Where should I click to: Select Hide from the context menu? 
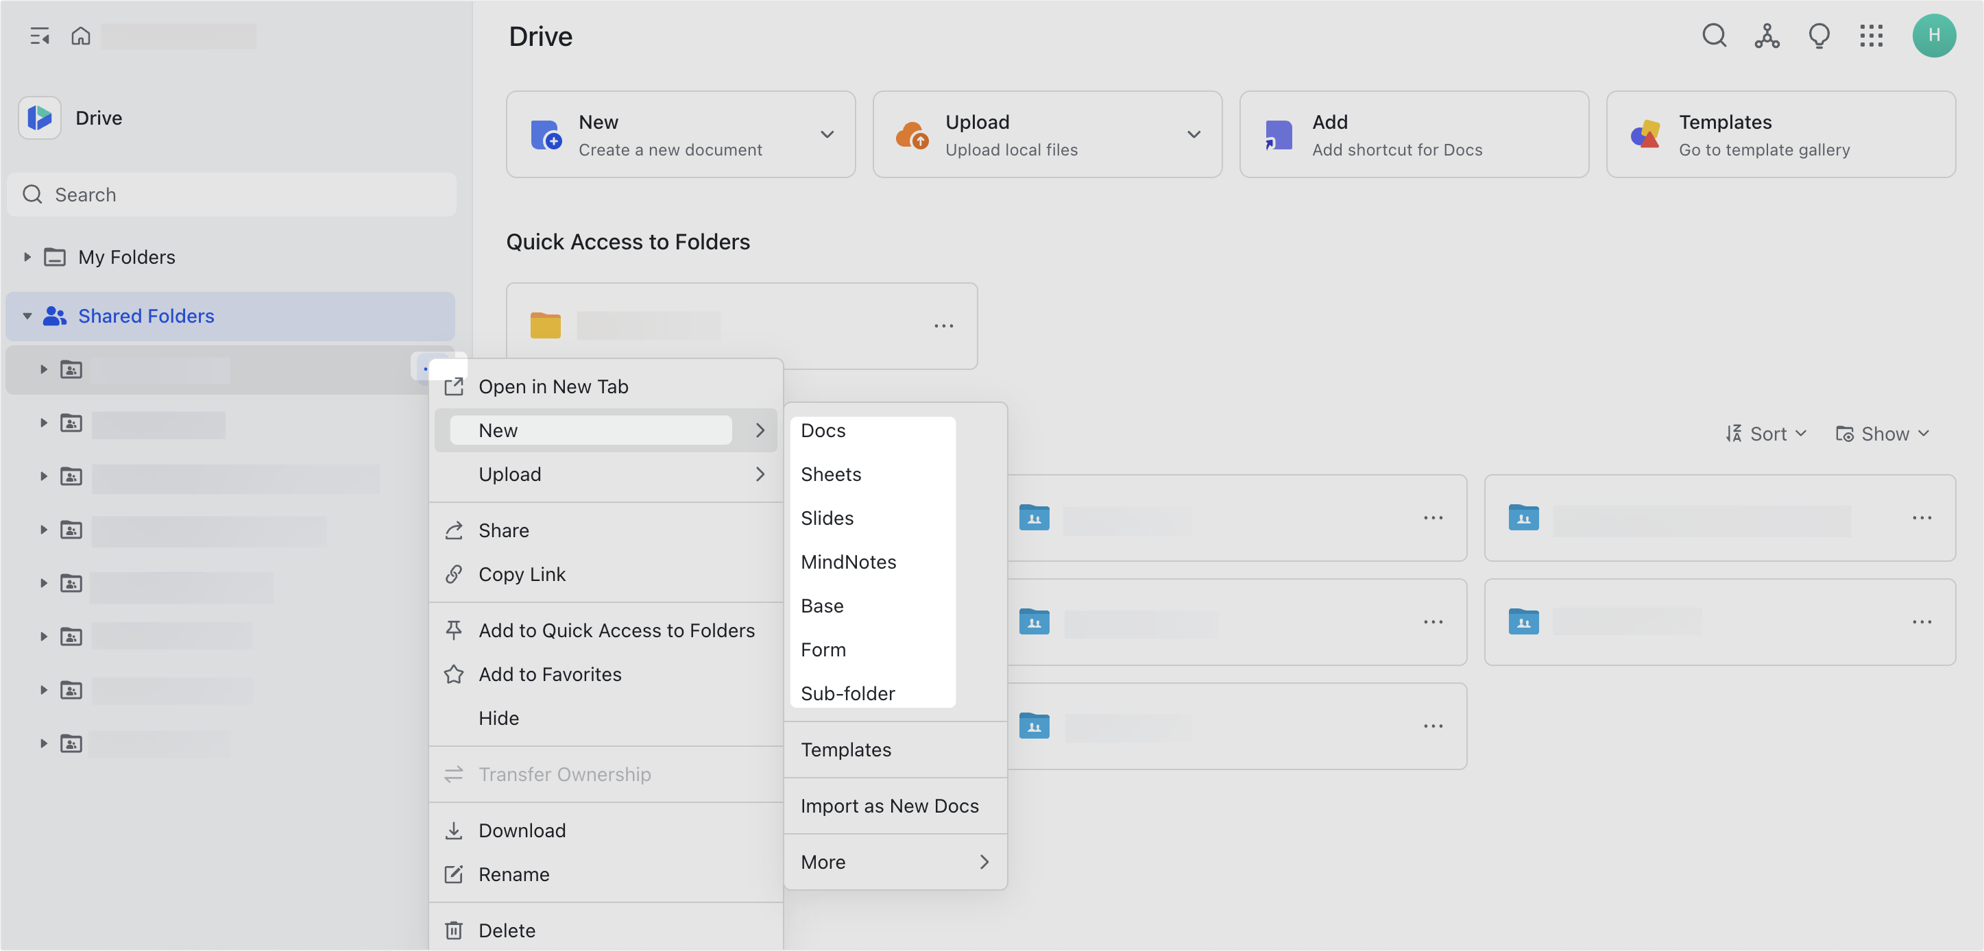605,719
